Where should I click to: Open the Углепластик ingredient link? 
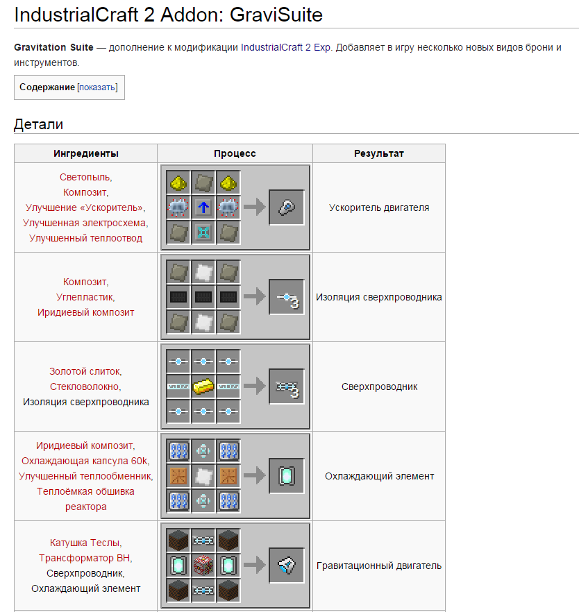click(x=85, y=297)
